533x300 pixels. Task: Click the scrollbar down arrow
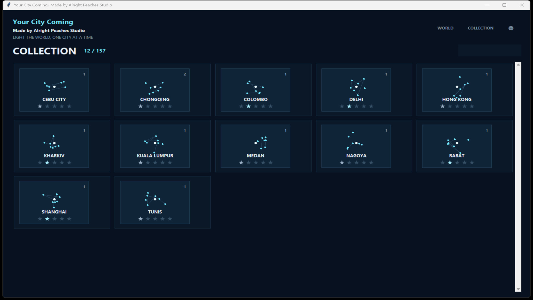pos(518,289)
